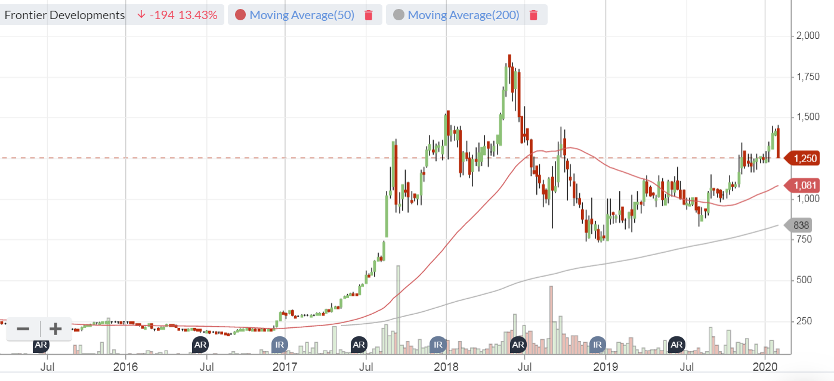Open the AR marker near Jul 2015
The width and height of the screenshot is (834, 381).
pos(41,344)
